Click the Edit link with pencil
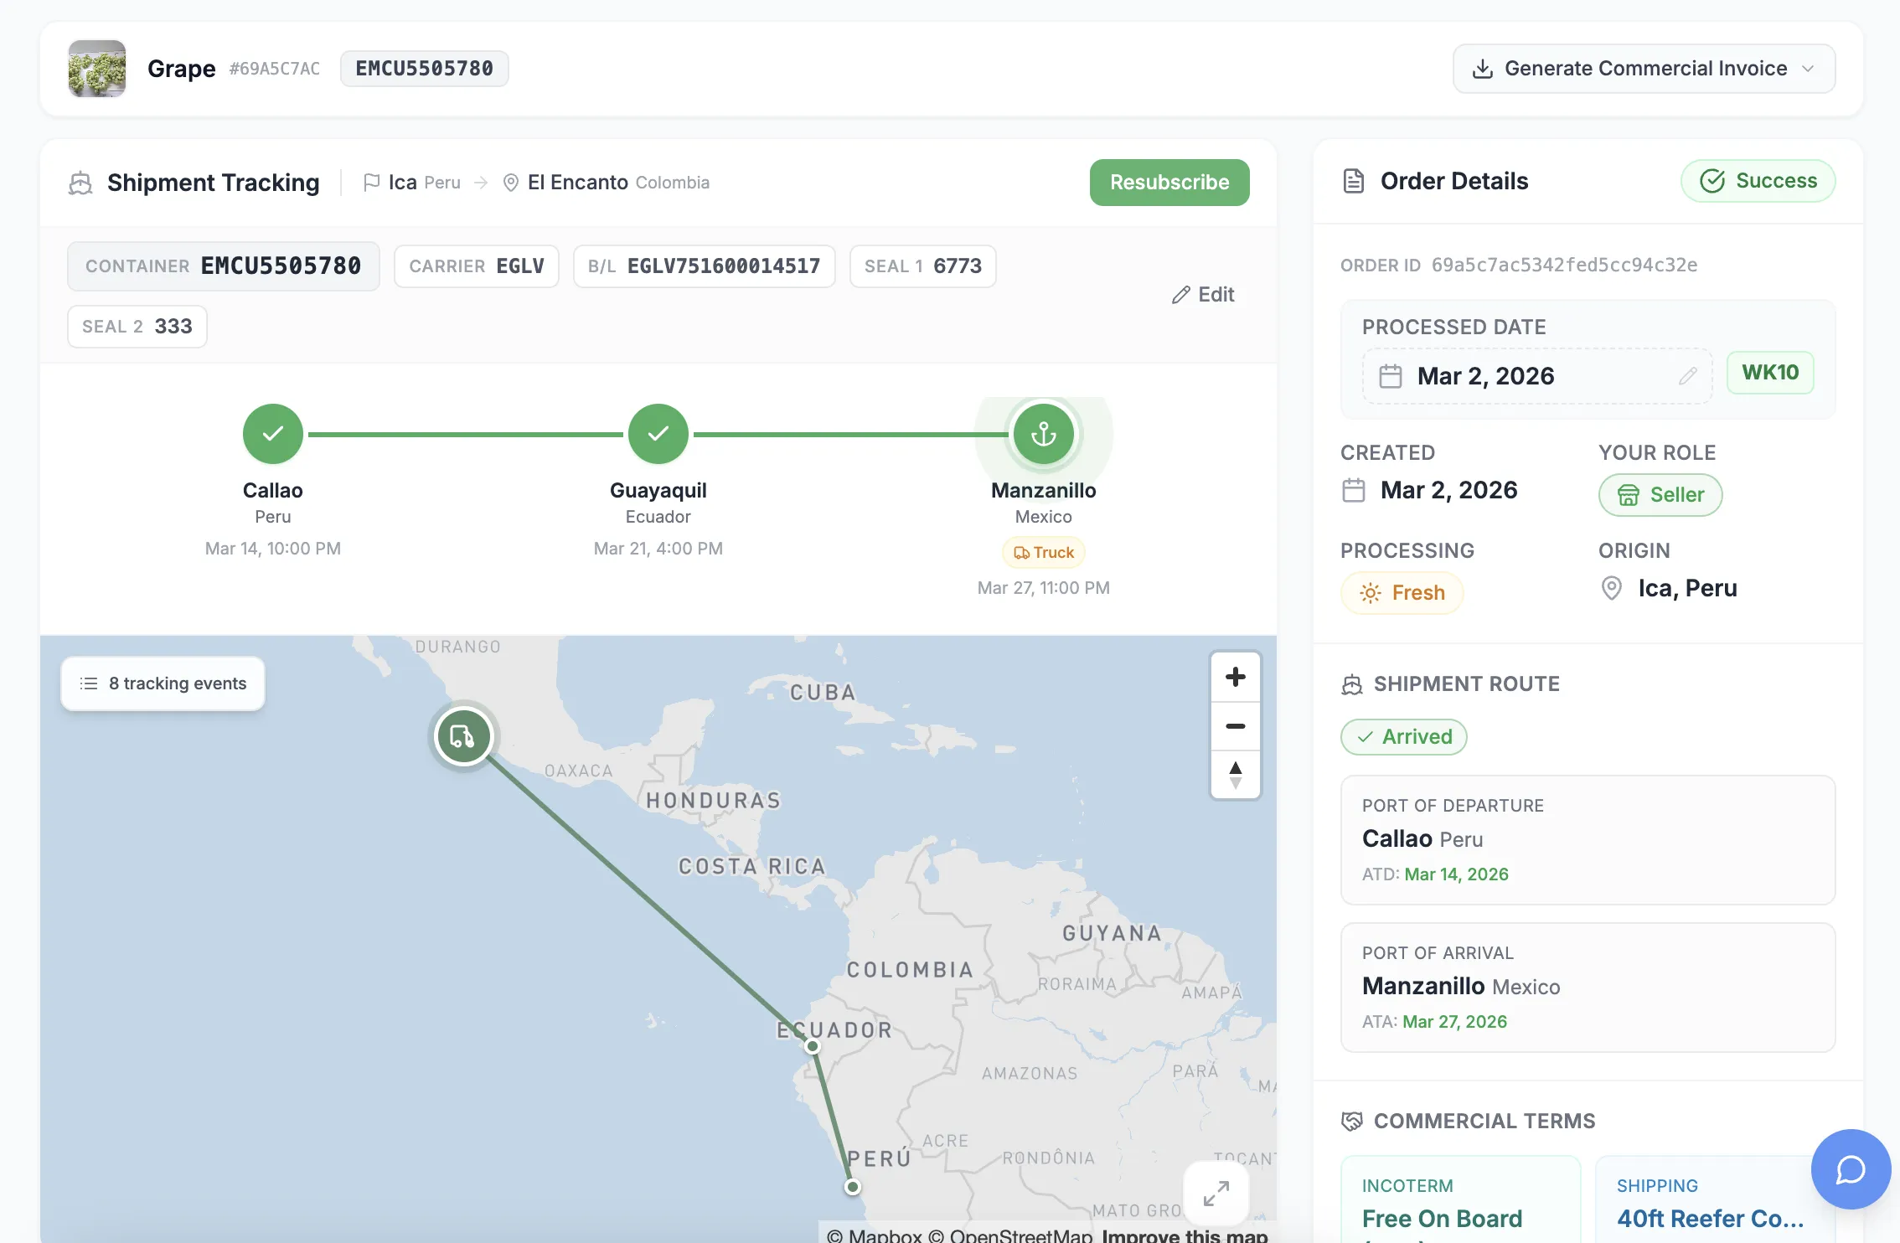 point(1203,295)
